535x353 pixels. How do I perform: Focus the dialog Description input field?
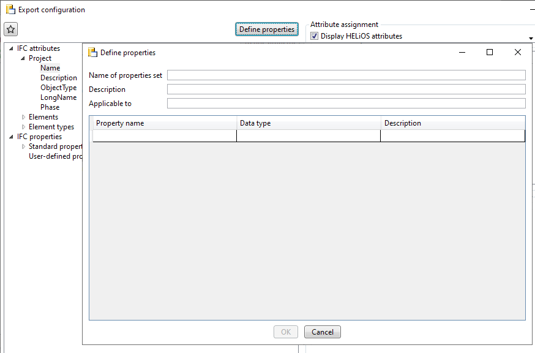[x=346, y=89]
